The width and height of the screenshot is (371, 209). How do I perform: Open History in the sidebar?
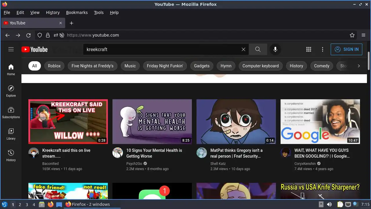point(11,156)
